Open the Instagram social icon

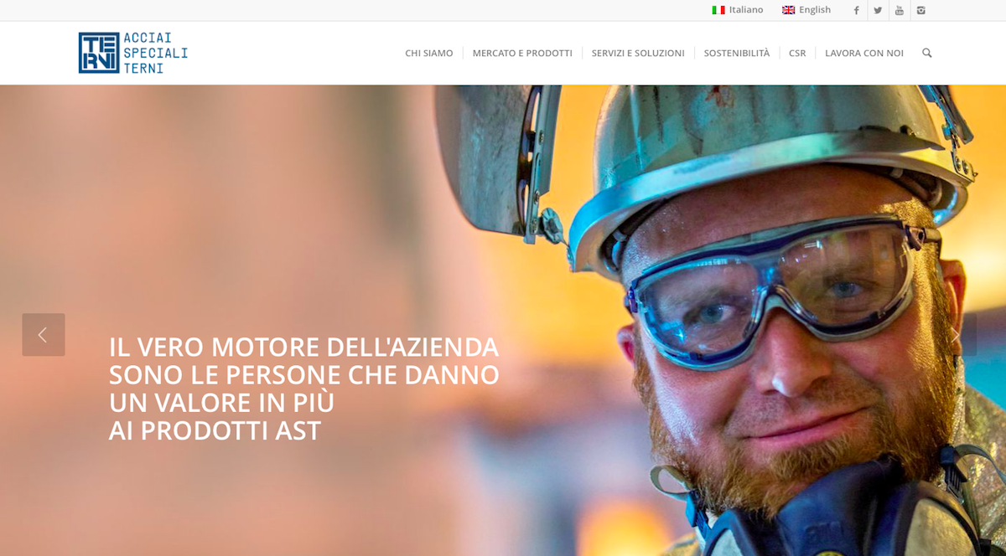[921, 10]
